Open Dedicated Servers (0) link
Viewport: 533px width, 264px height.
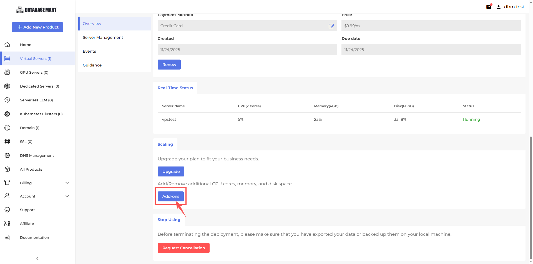(39, 86)
